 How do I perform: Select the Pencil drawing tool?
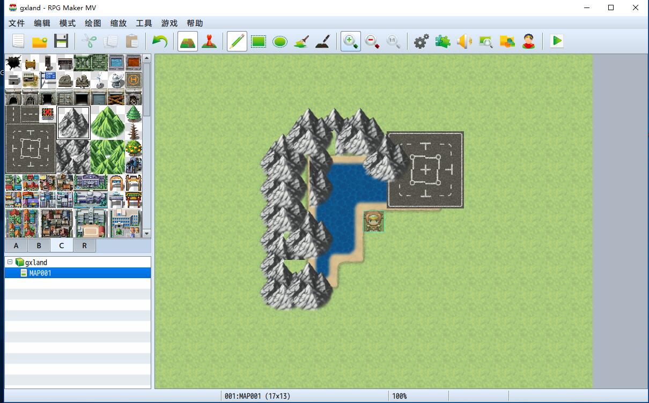[237, 41]
